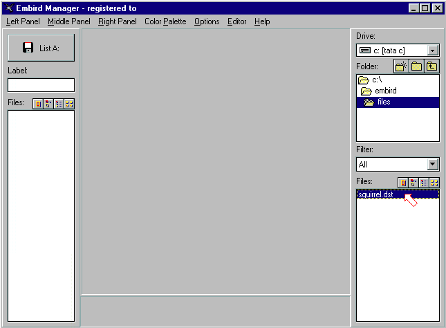
Task: Close the Embird Manager window
Action: click(x=437, y=8)
